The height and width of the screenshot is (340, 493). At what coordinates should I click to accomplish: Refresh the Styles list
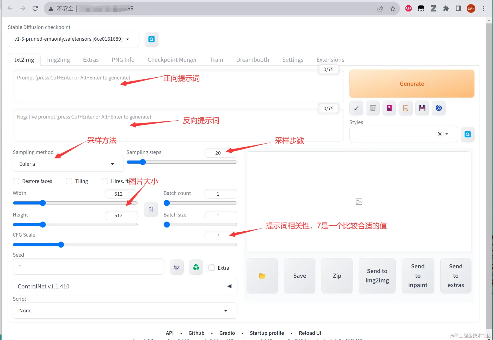tap(468, 134)
